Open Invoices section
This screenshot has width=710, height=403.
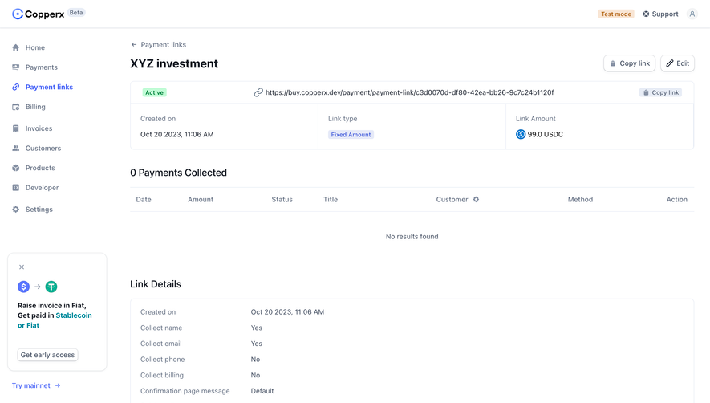(39, 128)
